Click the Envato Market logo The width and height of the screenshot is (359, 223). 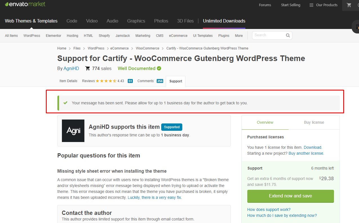click(x=25, y=4)
